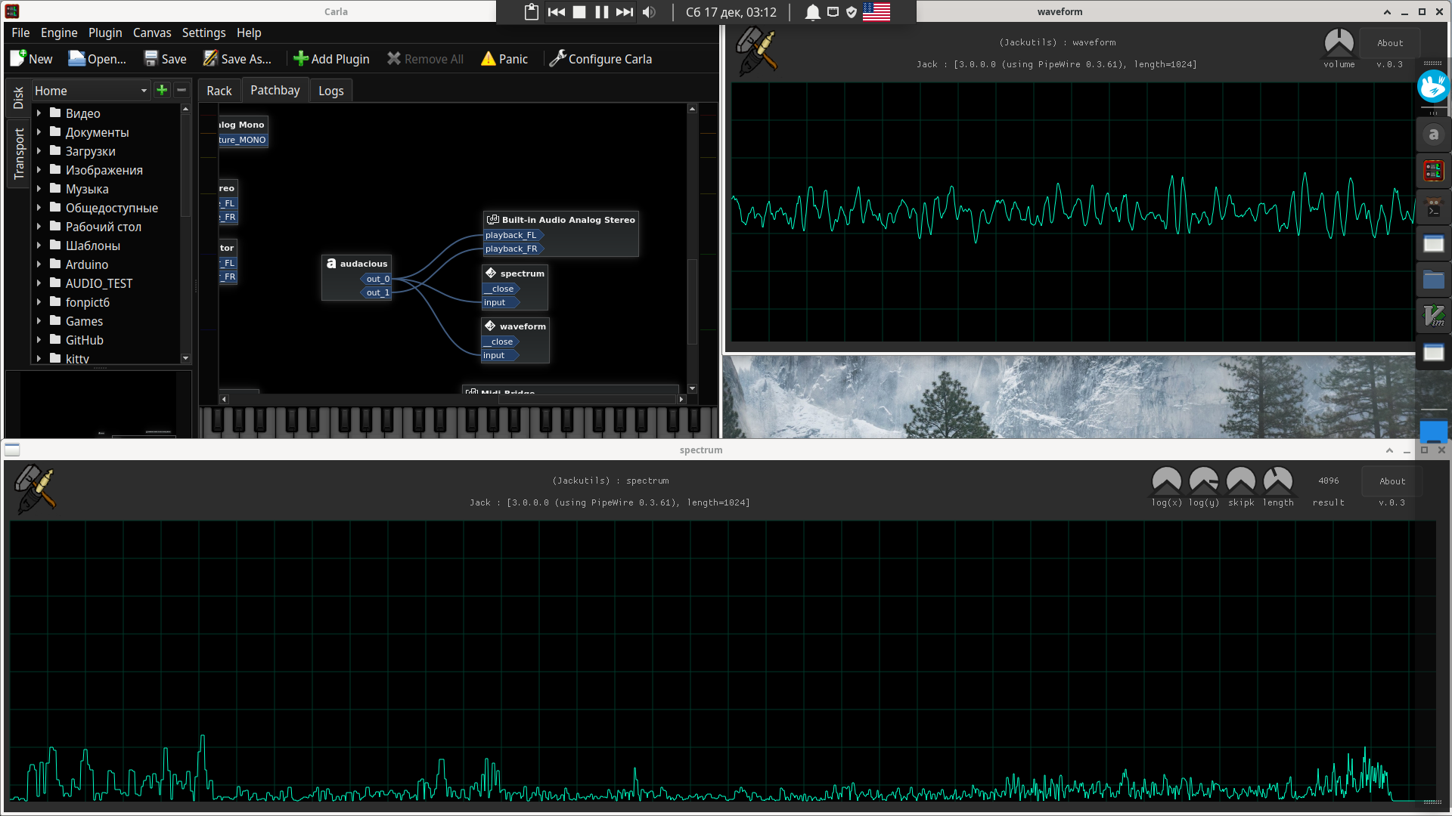Image resolution: width=1452 pixels, height=816 pixels.
Task: Click the length knob in spectrum
Action: pyautogui.click(x=1278, y=481)
